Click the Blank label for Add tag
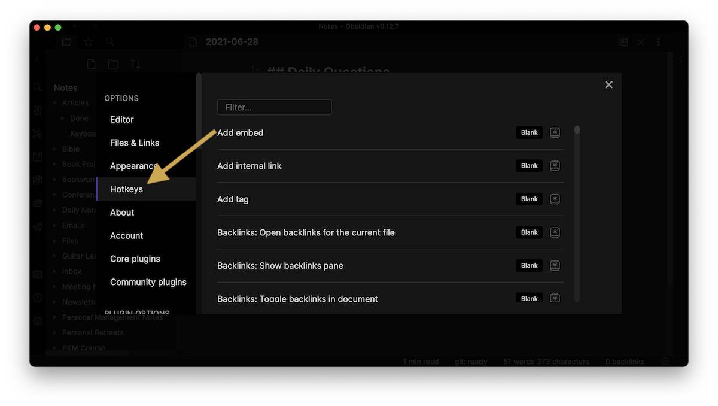Screen dimensions: 718x406 click(530, 199)
